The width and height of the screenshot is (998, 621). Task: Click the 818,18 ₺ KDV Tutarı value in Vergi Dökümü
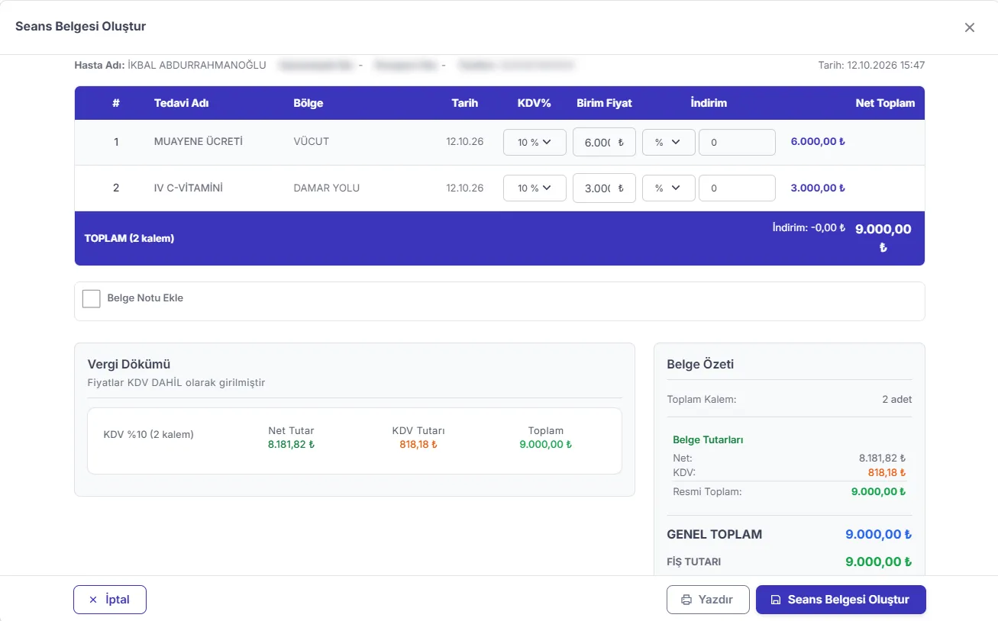coord(418,445)
